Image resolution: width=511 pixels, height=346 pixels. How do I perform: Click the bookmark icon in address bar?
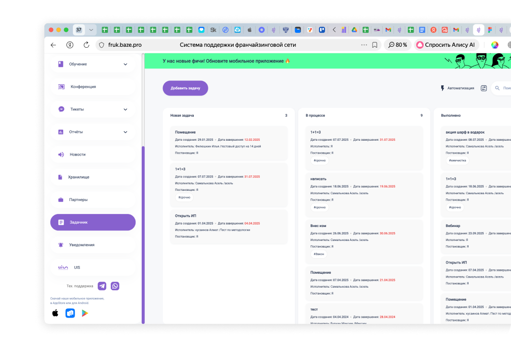(375, 45)
